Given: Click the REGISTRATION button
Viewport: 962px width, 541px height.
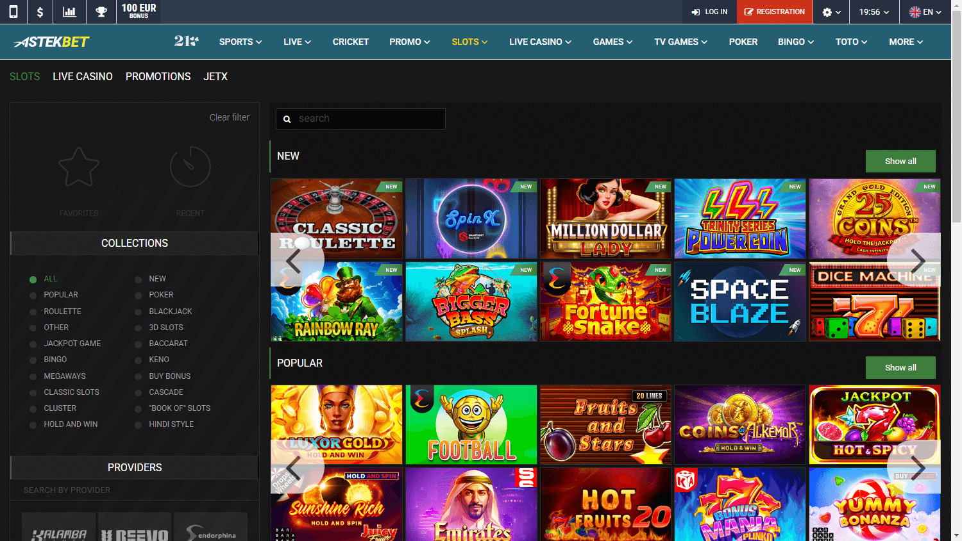Looking at the screenshot, I should (x=775, y=12).
